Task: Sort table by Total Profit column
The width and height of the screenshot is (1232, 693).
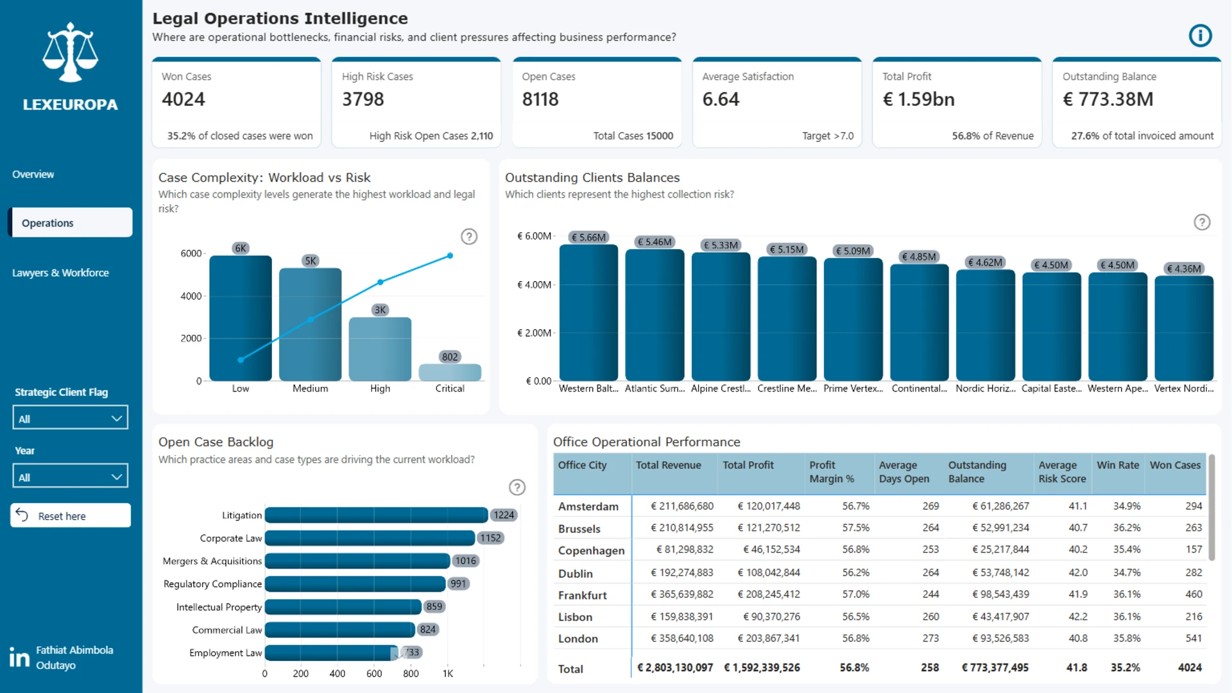Action: (x=748, y=465)
